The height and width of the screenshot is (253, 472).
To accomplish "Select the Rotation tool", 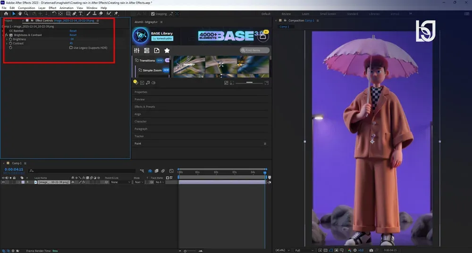I will [54, 14].
